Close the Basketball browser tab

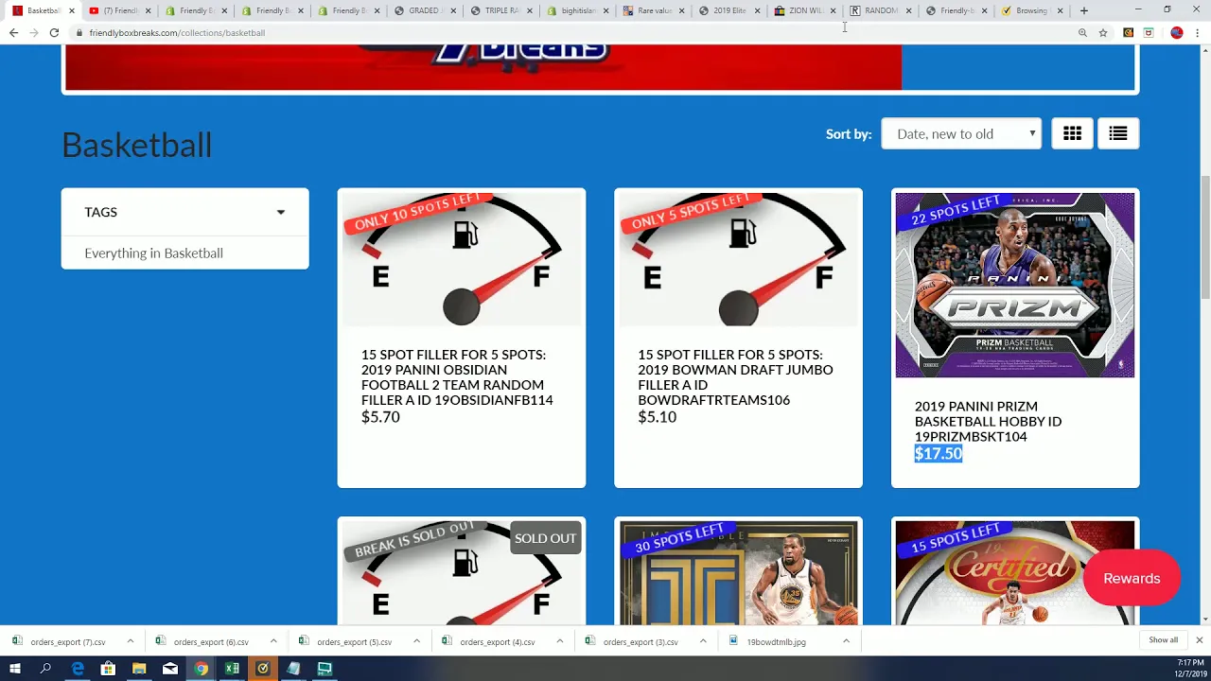click(x=71, y=10)
